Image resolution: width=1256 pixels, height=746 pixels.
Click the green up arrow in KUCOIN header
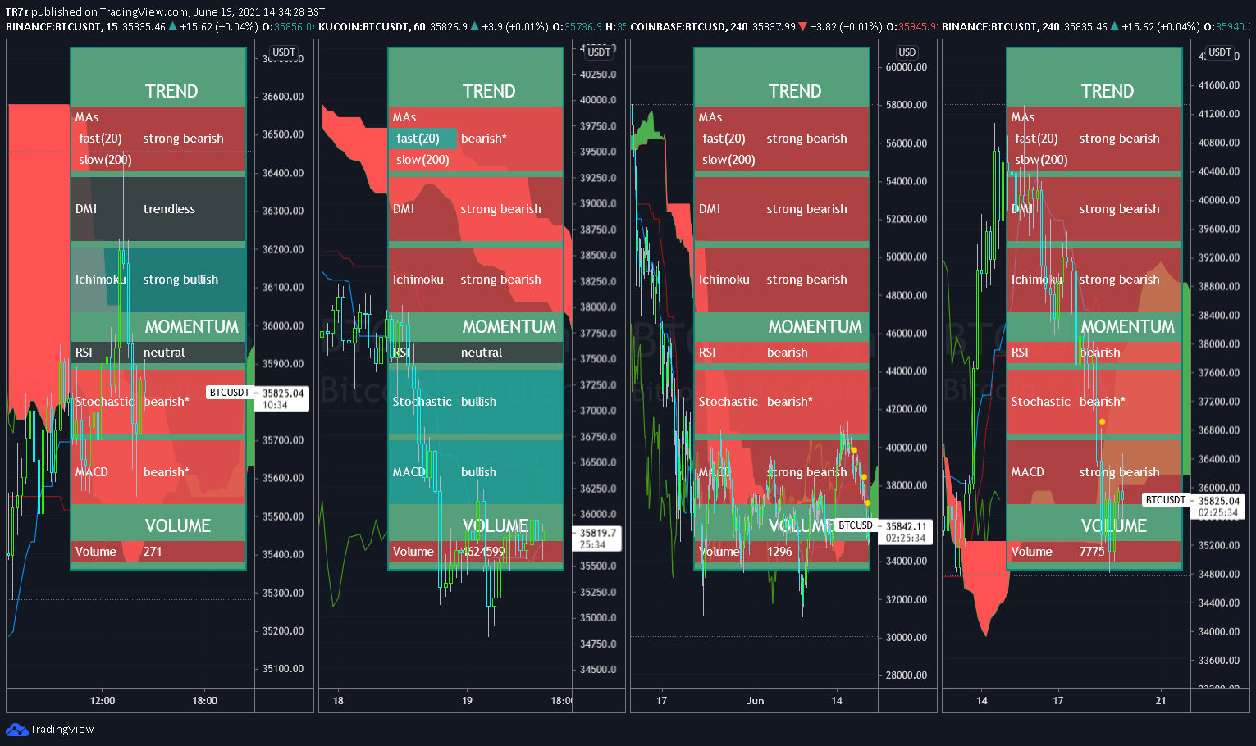(x=475, y=27)
